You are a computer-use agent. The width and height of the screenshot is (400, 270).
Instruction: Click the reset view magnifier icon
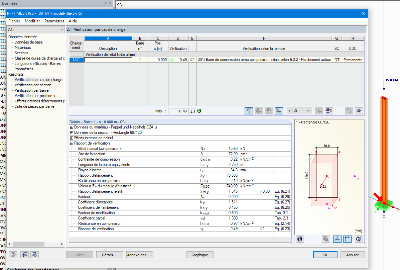pos(359,239)
